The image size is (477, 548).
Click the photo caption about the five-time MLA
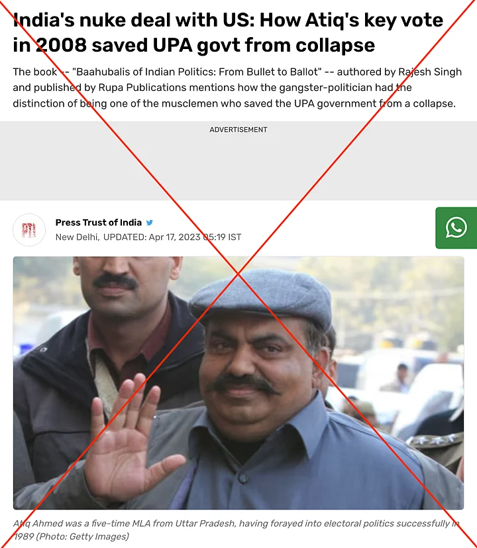tap(237, 530)
